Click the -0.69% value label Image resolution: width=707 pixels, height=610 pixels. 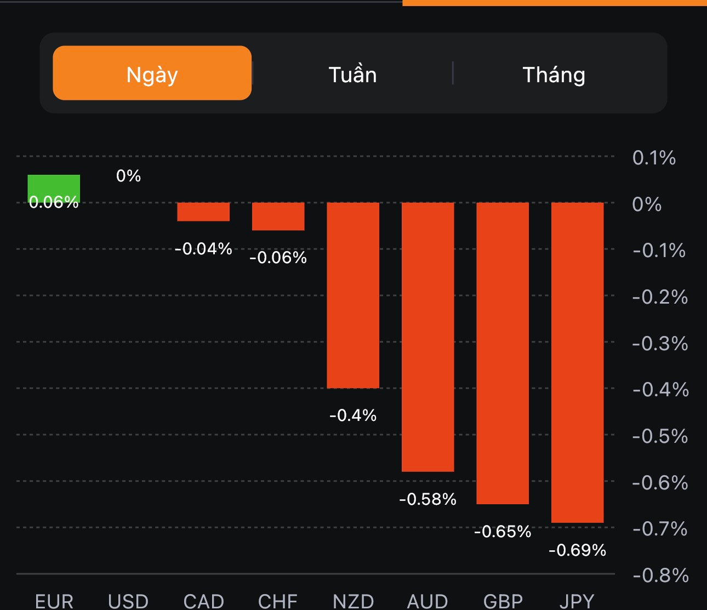577,550
